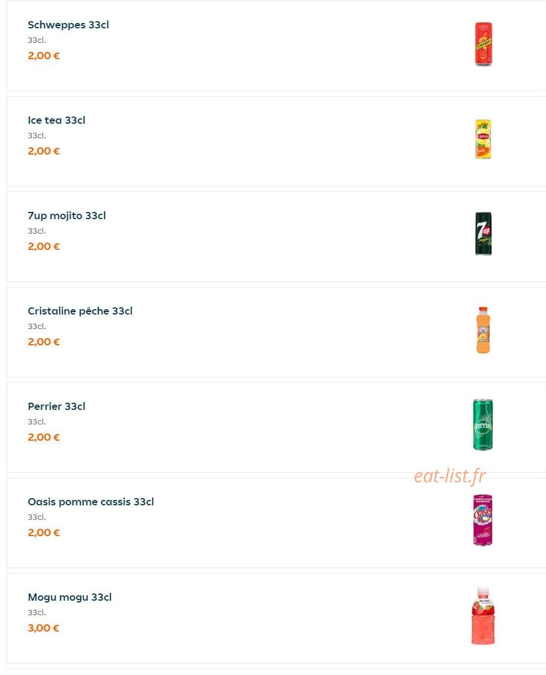Click the 2,00 € price under Schweppes
This screenshot has width=546, height=675.
click(43, 56)
